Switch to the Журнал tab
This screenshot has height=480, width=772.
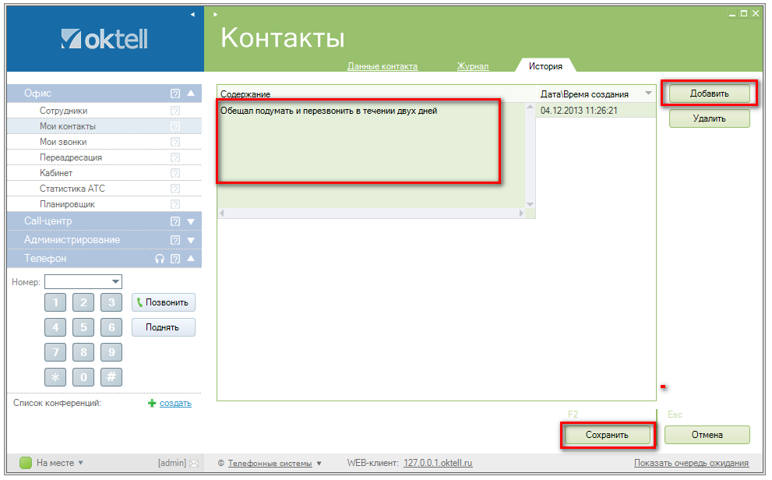[x=473, y=66]
